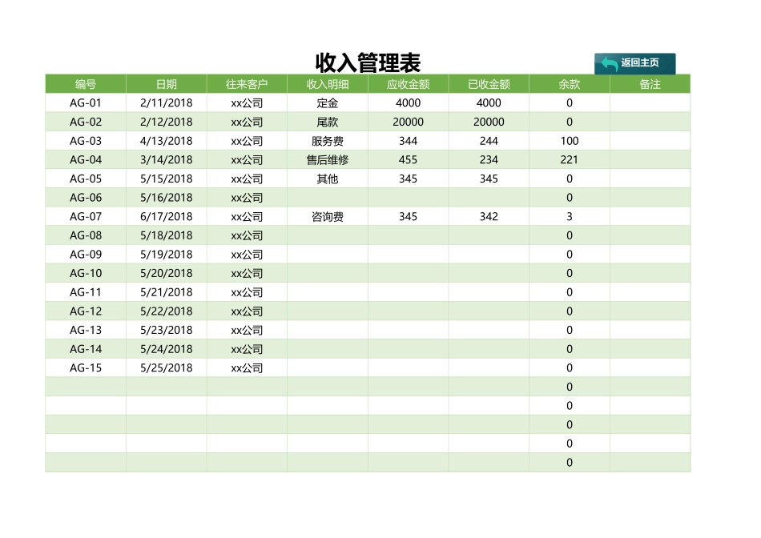Image resolution: width=761 pixels, height=538 pixels.
Task: Click date 5/25/2018
Action: (x=167, y=367)
